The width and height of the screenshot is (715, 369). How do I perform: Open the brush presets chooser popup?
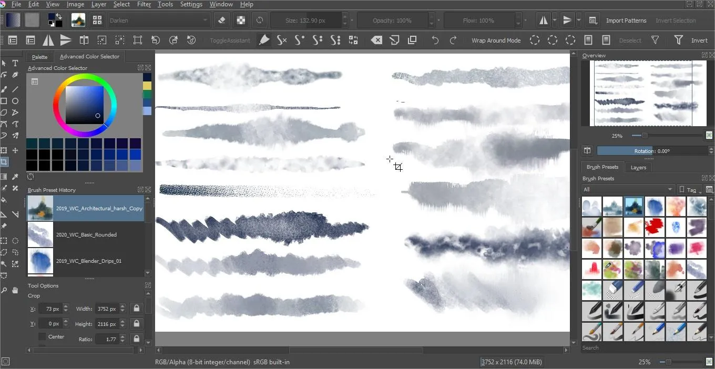click(97, 20)
